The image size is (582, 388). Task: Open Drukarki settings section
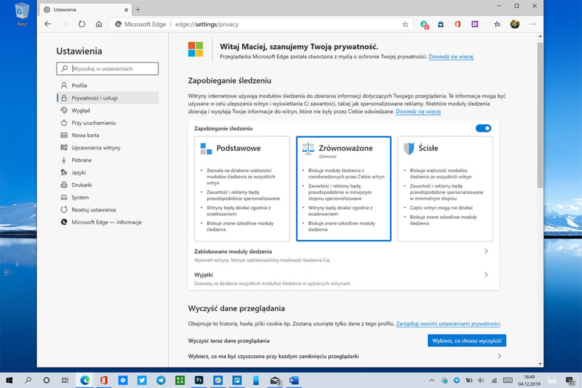point(108,185)
